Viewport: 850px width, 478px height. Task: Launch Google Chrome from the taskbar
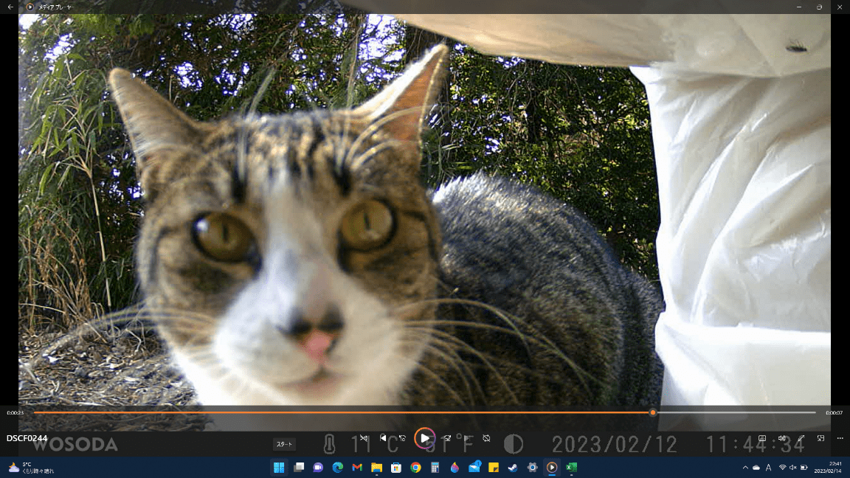[416, 467]
